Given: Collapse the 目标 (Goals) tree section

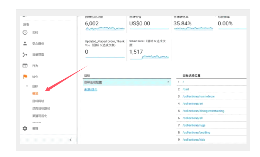Looking at the screenshot, I should point(27,86).
